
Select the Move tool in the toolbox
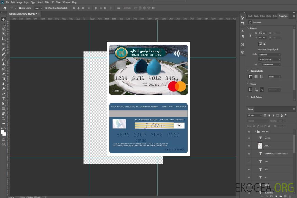[x=3, y=19]
